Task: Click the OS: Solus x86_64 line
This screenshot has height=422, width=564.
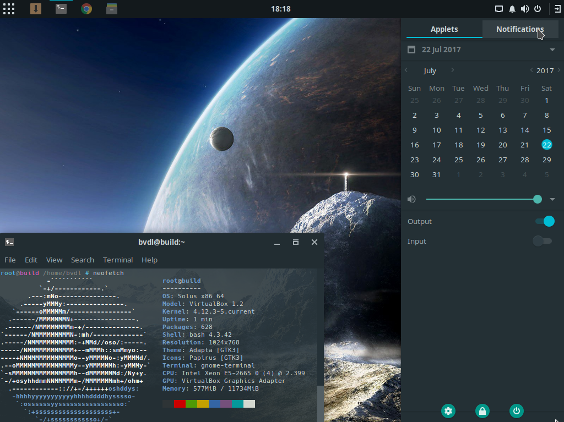Action: [193, 296]
